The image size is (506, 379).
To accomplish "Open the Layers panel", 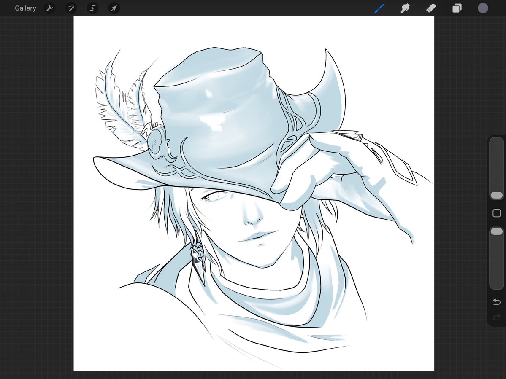I will point(457,8).
